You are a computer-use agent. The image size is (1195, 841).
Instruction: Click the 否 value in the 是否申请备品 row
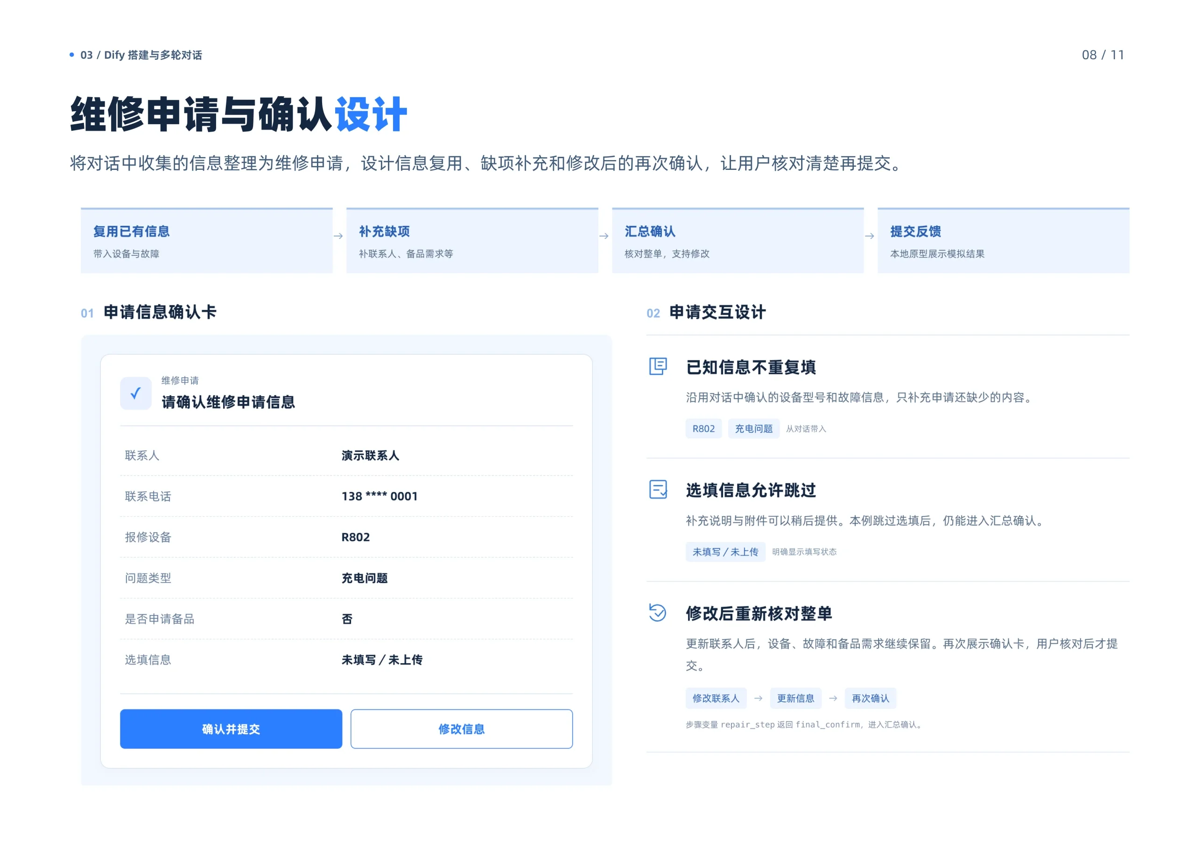click(x=347, y=619)
